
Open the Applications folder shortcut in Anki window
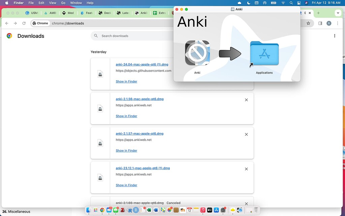[x=264, y=54]
